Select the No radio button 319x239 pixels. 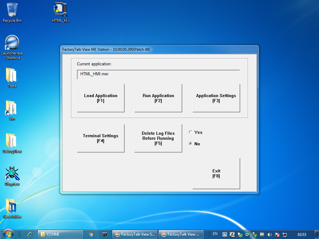tap(190, 144)
